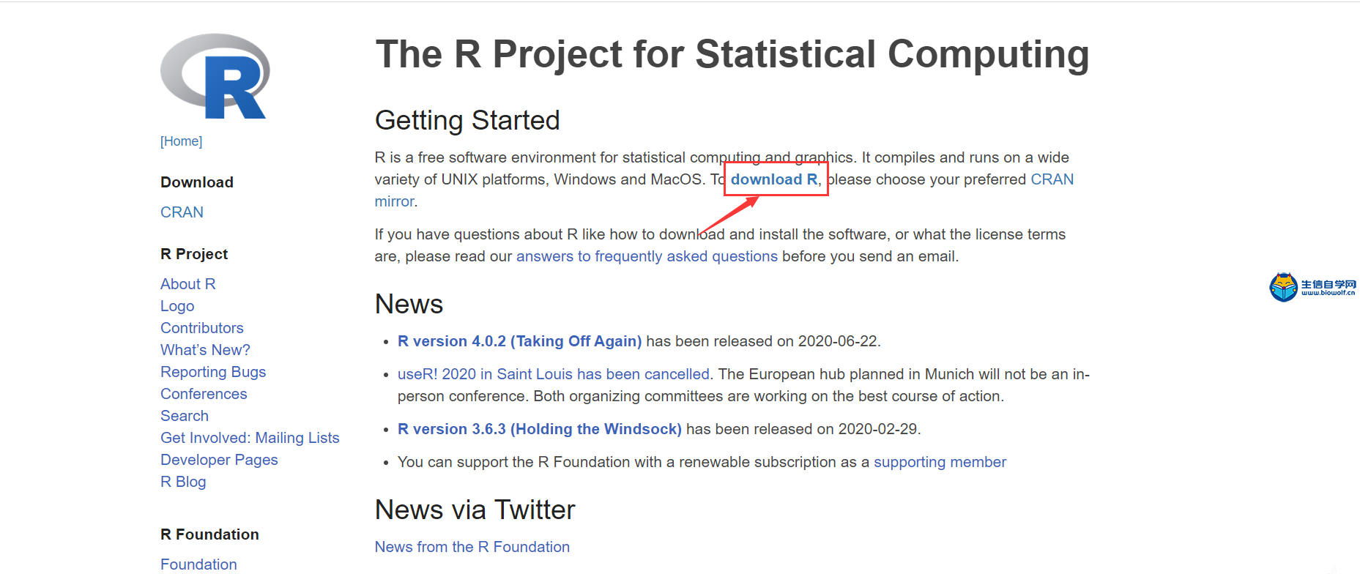Open What's New? page
This screenshot has width=1360, height=574.
[x=205, y=350]
